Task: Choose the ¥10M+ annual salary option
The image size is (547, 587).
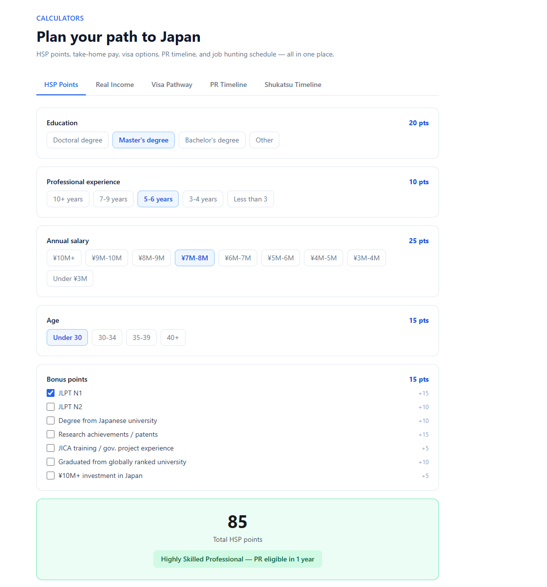Action: pyautogui.click(x=64, y=258)
